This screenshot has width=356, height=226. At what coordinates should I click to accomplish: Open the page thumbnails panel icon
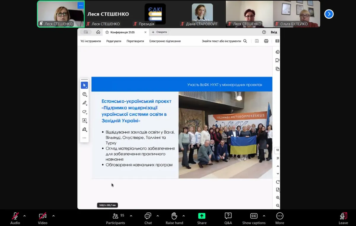[277, 69]
